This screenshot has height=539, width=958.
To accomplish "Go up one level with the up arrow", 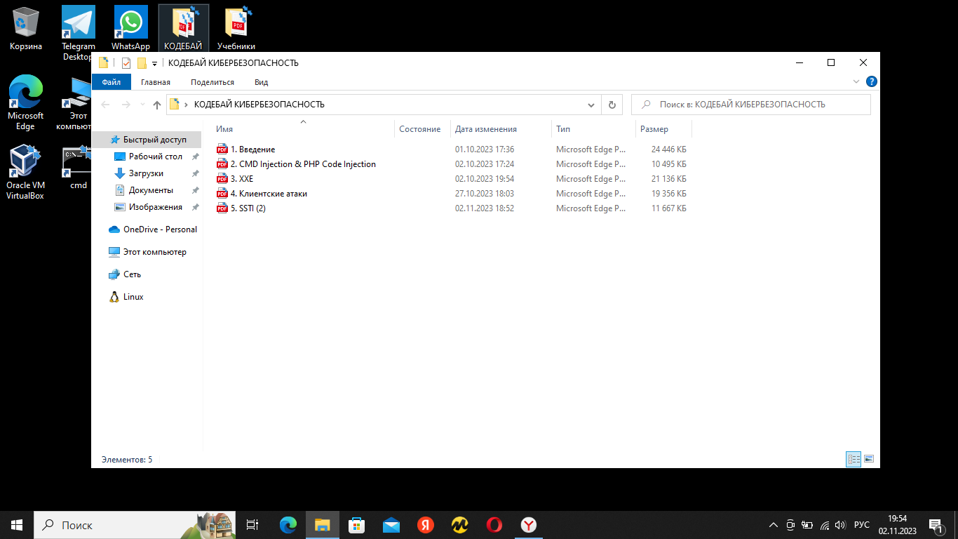I will coord(157,105).
